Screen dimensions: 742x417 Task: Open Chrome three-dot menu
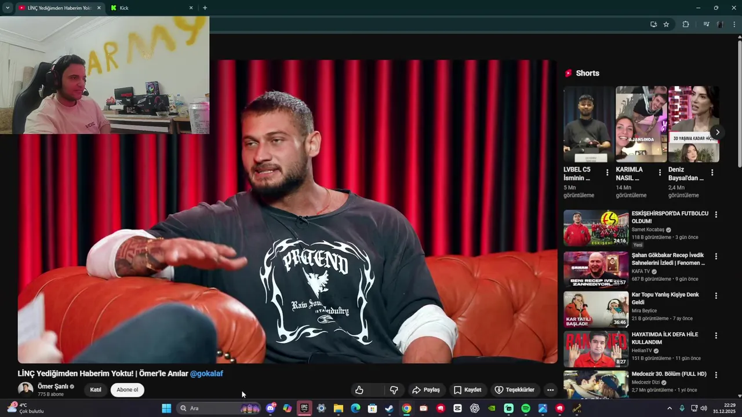click(734, 24)
